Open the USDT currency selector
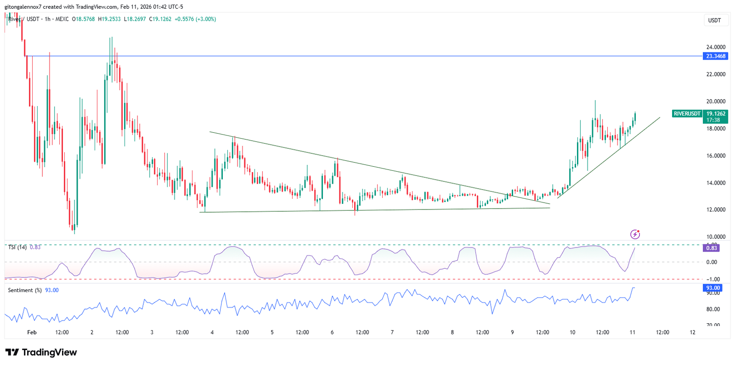This screenshot has height=366, width=735. (714, 20)
